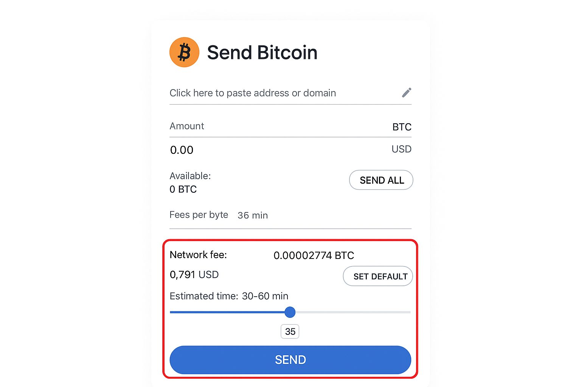Click the 0.00002774 BTC network fee value

click(314, 255)
